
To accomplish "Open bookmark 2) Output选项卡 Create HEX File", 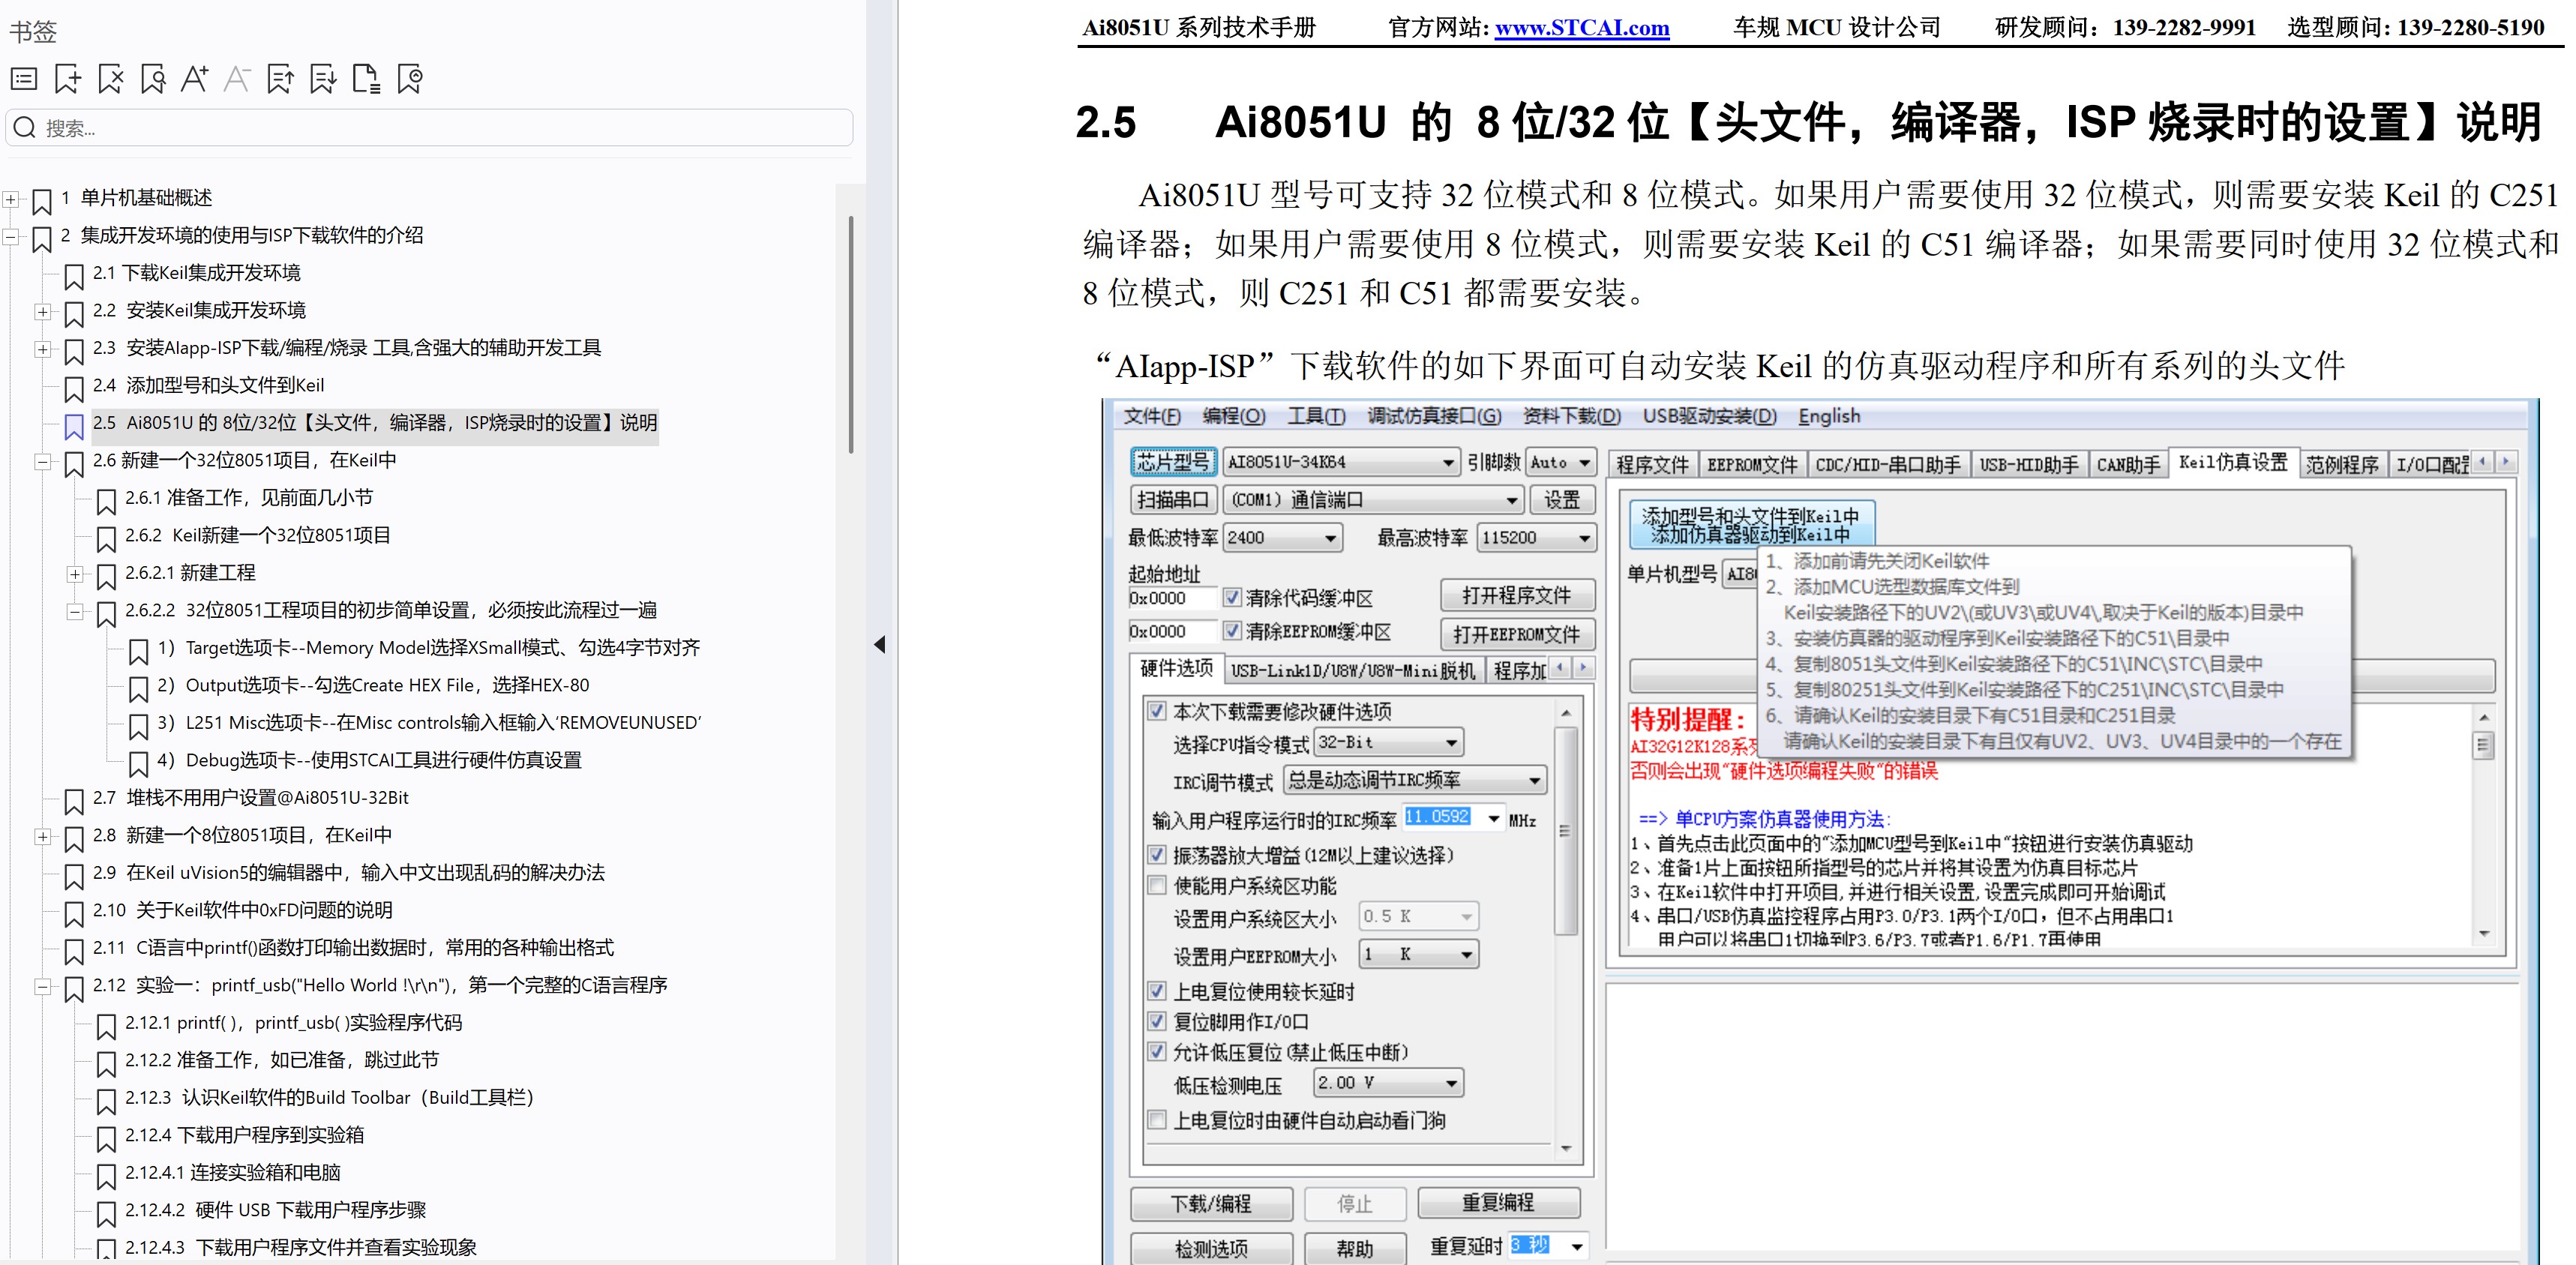I will point(373,685).
